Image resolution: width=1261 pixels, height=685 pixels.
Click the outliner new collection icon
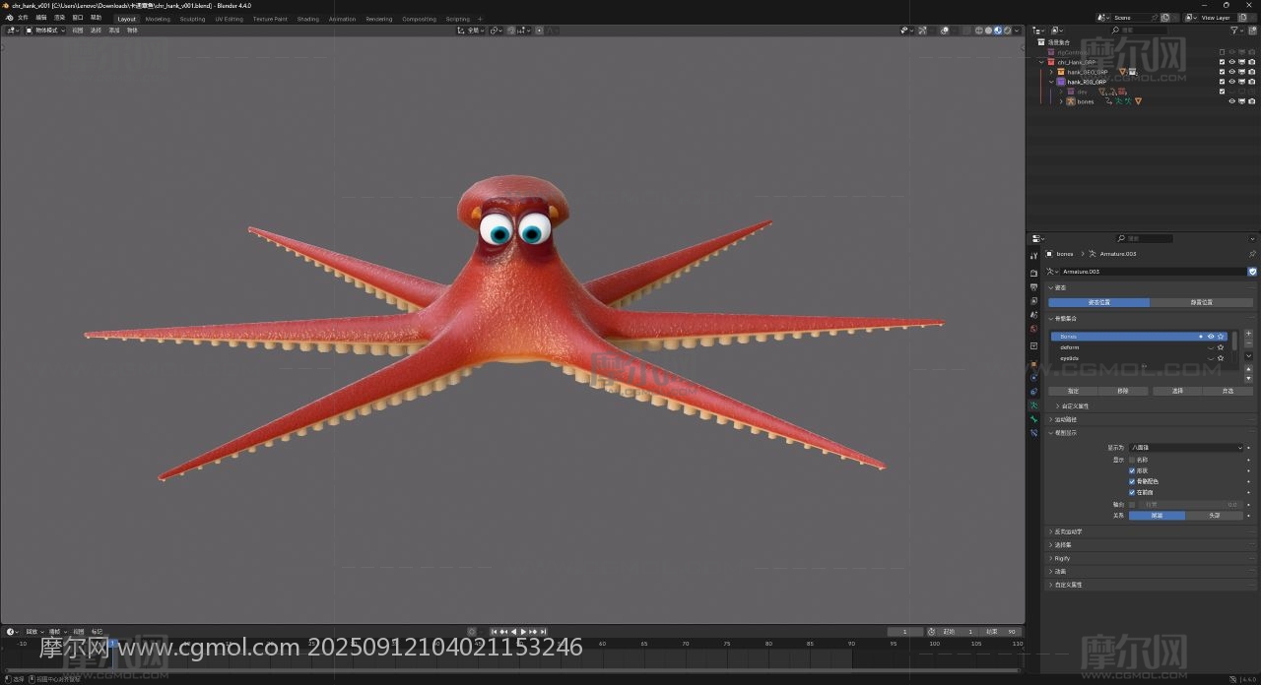click(1252, 31)
